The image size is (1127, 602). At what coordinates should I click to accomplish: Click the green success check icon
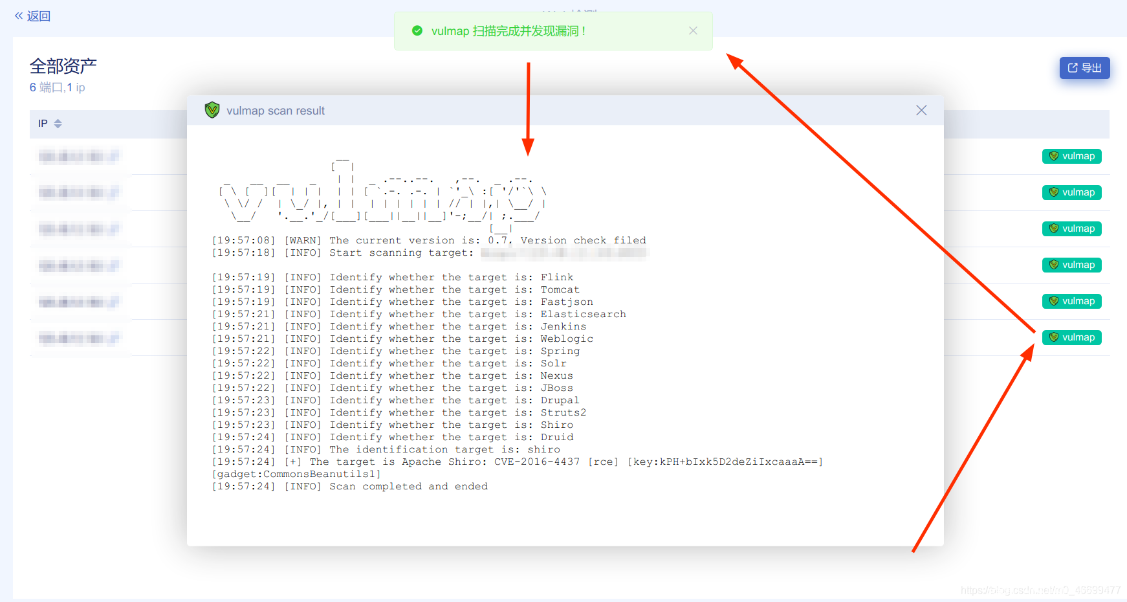pos(417,31)
